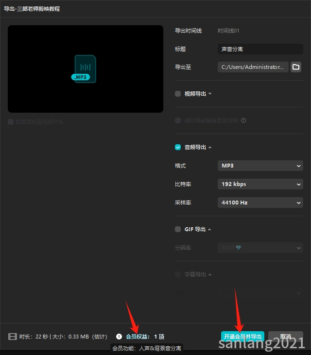
Task: Click the help icon beside cloud backup
Action: pyautogui.click(x=243, y=120)
